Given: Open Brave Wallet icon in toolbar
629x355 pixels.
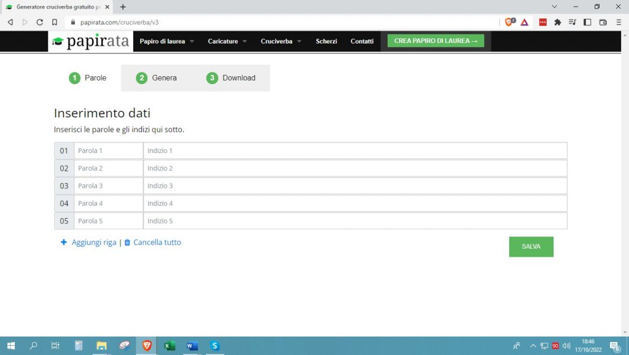Looking at the screenshot, I should (603, 22).
